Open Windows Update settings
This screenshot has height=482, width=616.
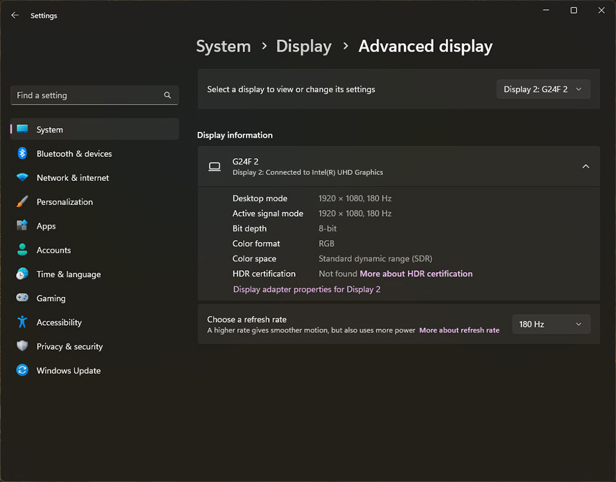(x=94, y=370)
